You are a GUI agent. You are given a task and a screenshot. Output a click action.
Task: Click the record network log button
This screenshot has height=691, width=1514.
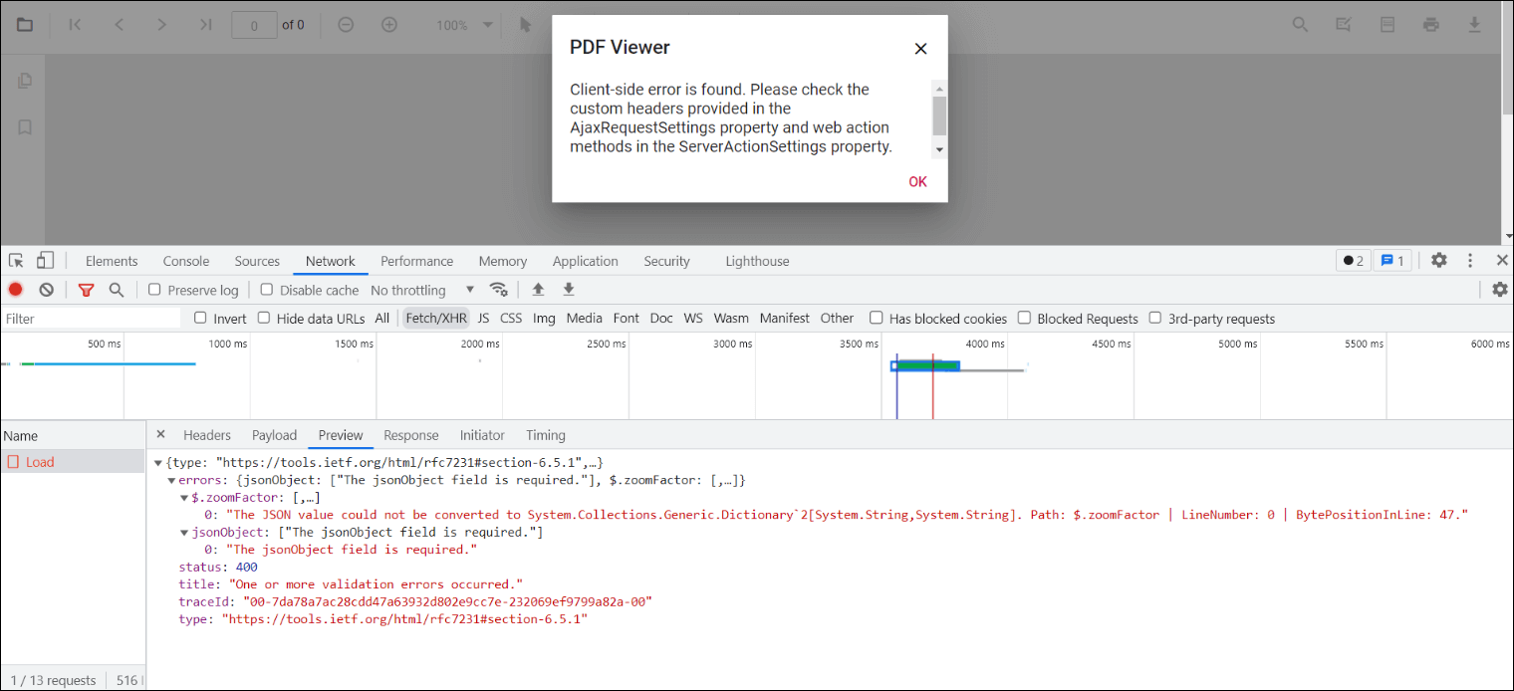[x=16, y=290]
